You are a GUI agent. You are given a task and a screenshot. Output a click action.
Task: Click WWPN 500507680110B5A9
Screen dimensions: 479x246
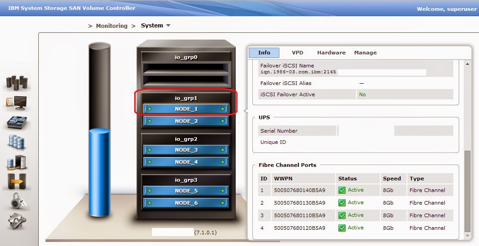[299, 215]
